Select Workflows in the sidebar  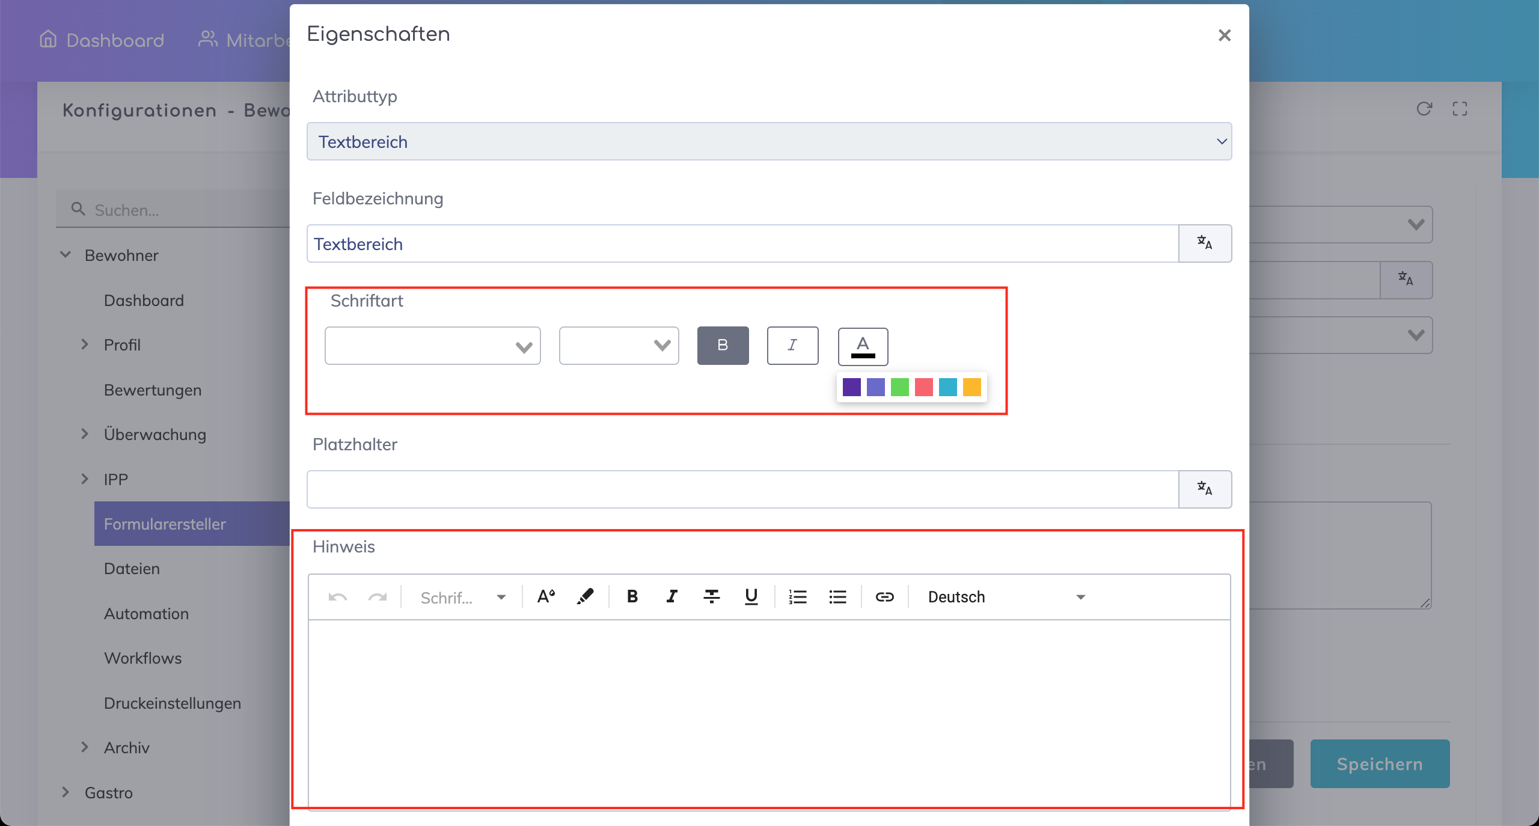tap(142, 658)
